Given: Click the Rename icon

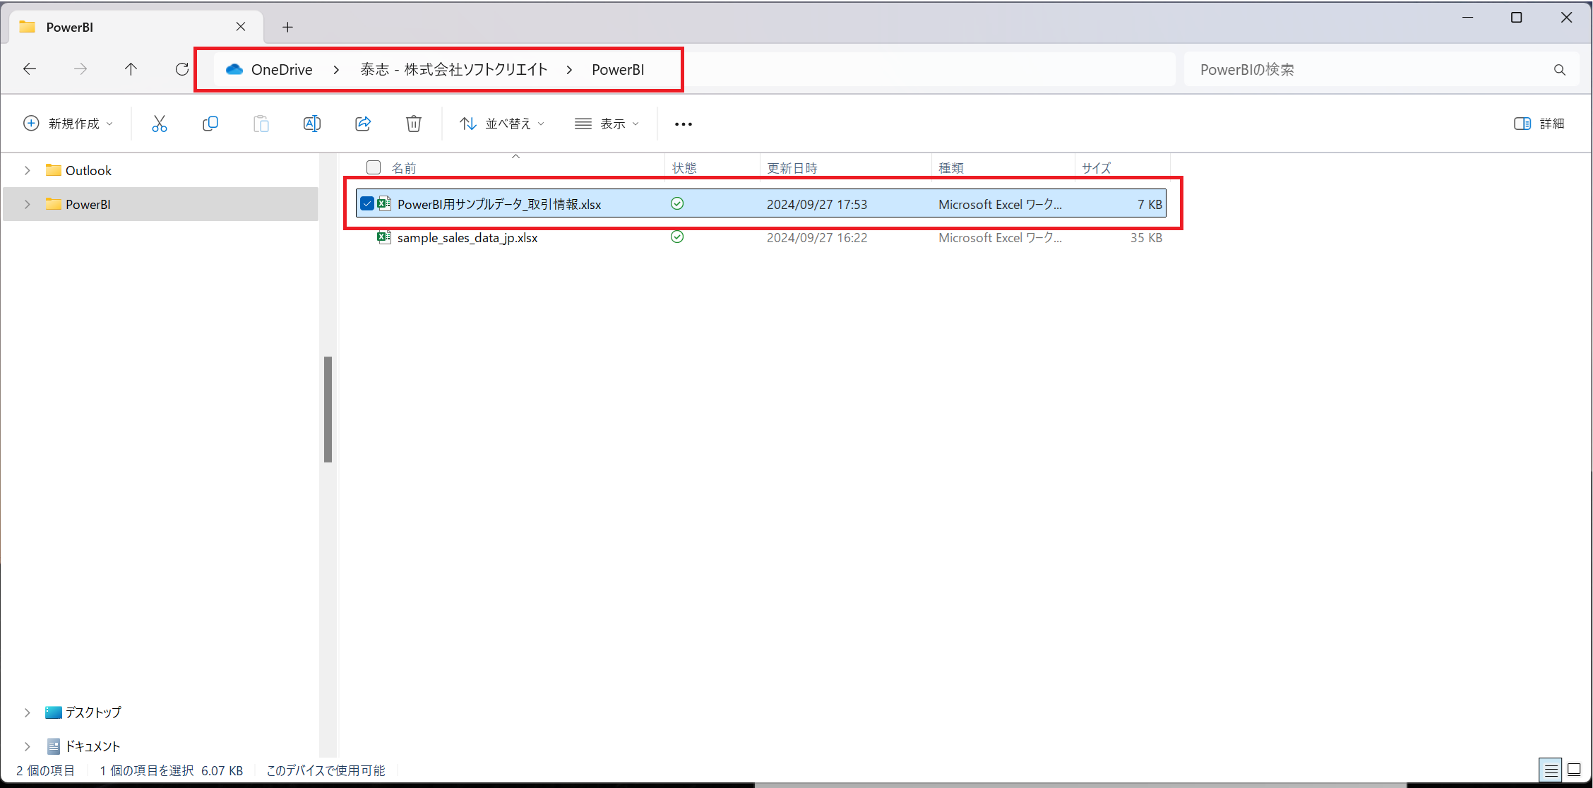Looking at the screenshot, I should (x=312, y=124).
